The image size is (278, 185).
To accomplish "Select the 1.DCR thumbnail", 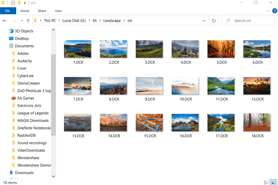I will click(x=78, y=49).
